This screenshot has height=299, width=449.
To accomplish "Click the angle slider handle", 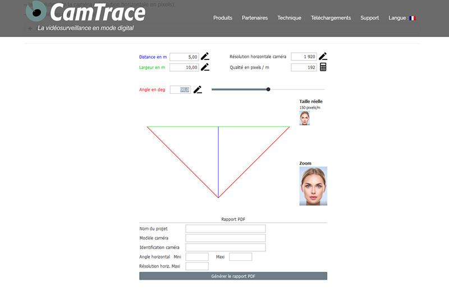I will (x=268, y=89).
